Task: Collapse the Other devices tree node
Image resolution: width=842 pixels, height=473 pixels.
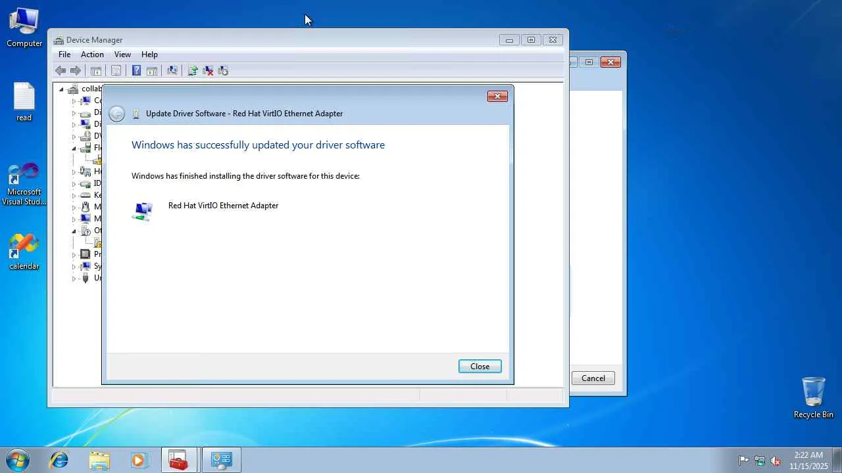Action: coord(74,231)
